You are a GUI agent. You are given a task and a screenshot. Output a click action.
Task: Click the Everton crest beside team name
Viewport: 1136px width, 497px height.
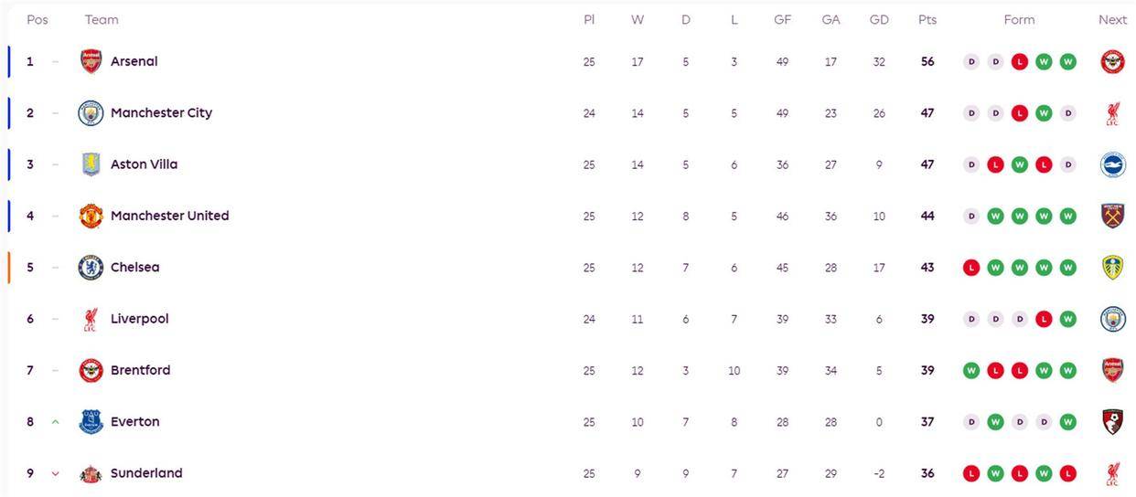point(91,422)
